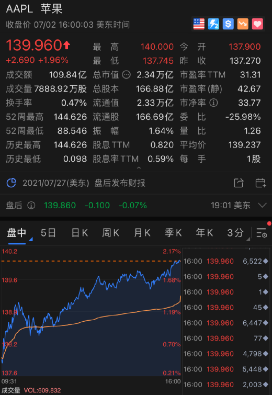
Task: Open the 3分 interval dropdown
Action: pyautogui.click(x=238, y=233)
